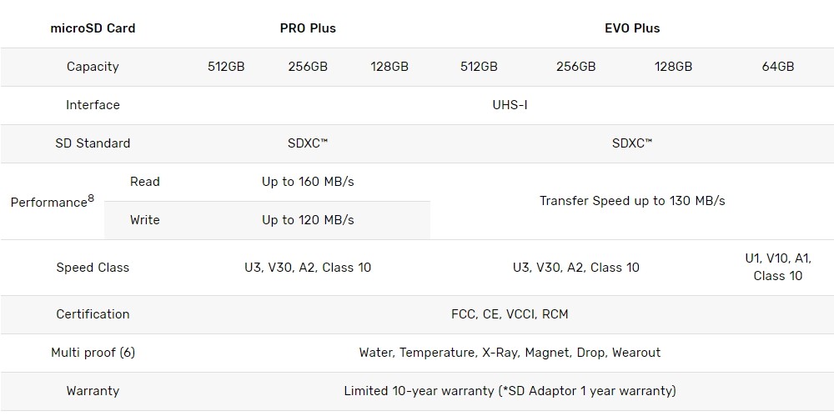Select the PRO Plus 256GB capacity
The width and height of the screenshot is (834, 416).
[x=308, y=67]
